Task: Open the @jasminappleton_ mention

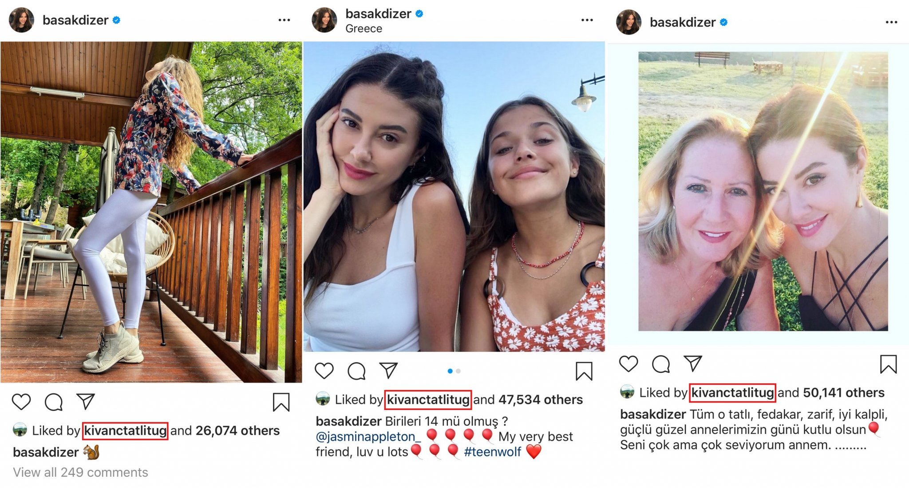Action: (x=368, y=437)
